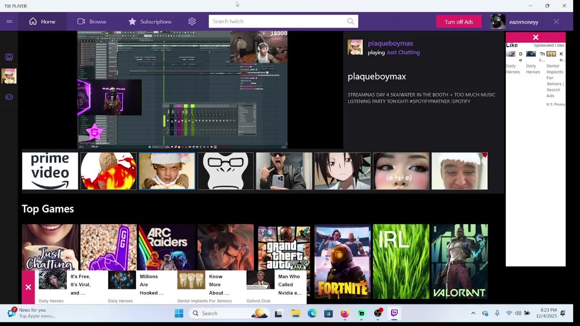Open the followed channel avatar in sidebar
This screenshot has height=326, width=580.
pyautogui.click(x=9, y=76)
